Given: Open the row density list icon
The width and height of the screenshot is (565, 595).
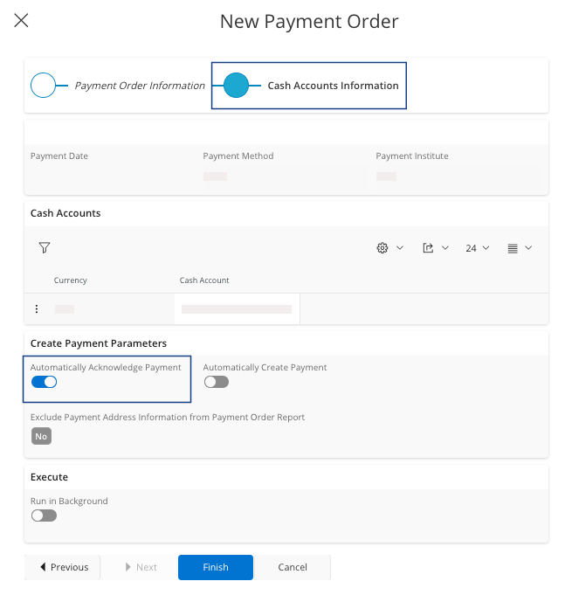Looking at the screenshot, I should tap(520, 248).
